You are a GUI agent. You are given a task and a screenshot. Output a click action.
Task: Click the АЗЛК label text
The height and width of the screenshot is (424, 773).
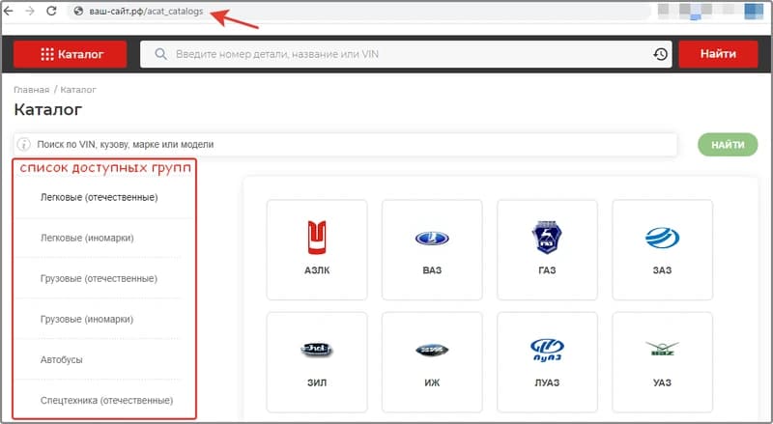[317, 270]
